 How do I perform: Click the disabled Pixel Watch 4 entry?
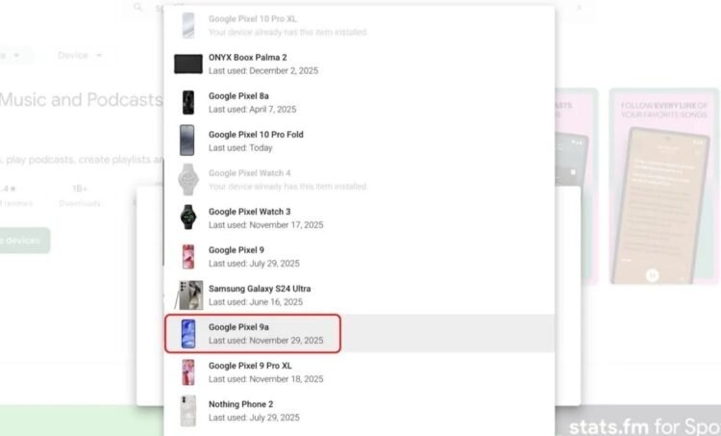pos(360,180)
